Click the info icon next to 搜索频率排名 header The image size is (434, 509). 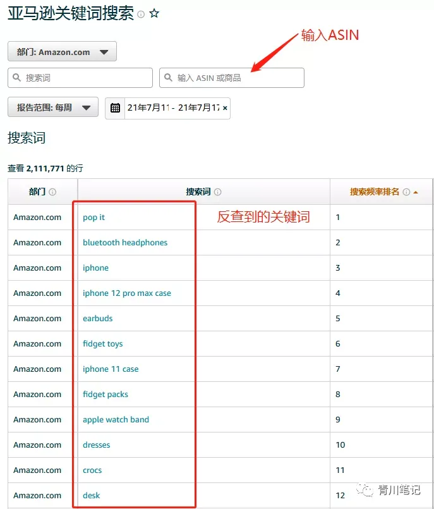pyautogui.click(x=406, y=192)
